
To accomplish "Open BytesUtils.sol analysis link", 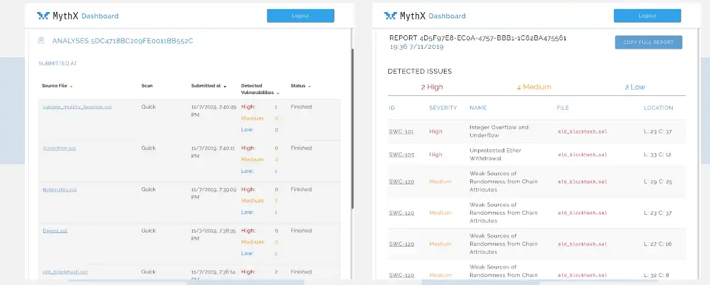I will [60, 190].
